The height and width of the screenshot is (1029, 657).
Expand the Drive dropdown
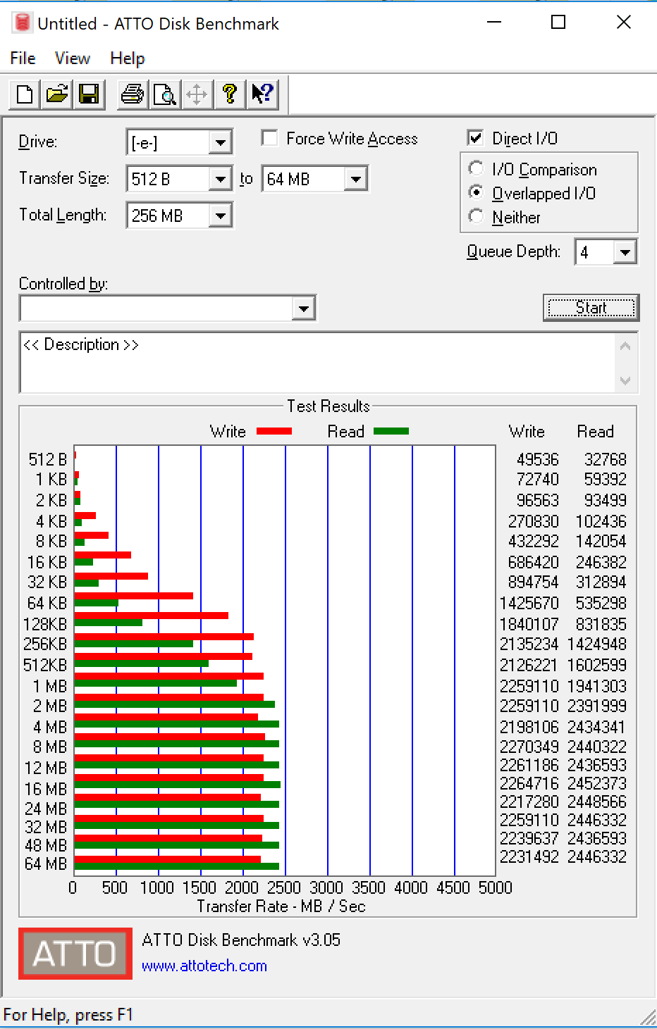tap(221, 142)
